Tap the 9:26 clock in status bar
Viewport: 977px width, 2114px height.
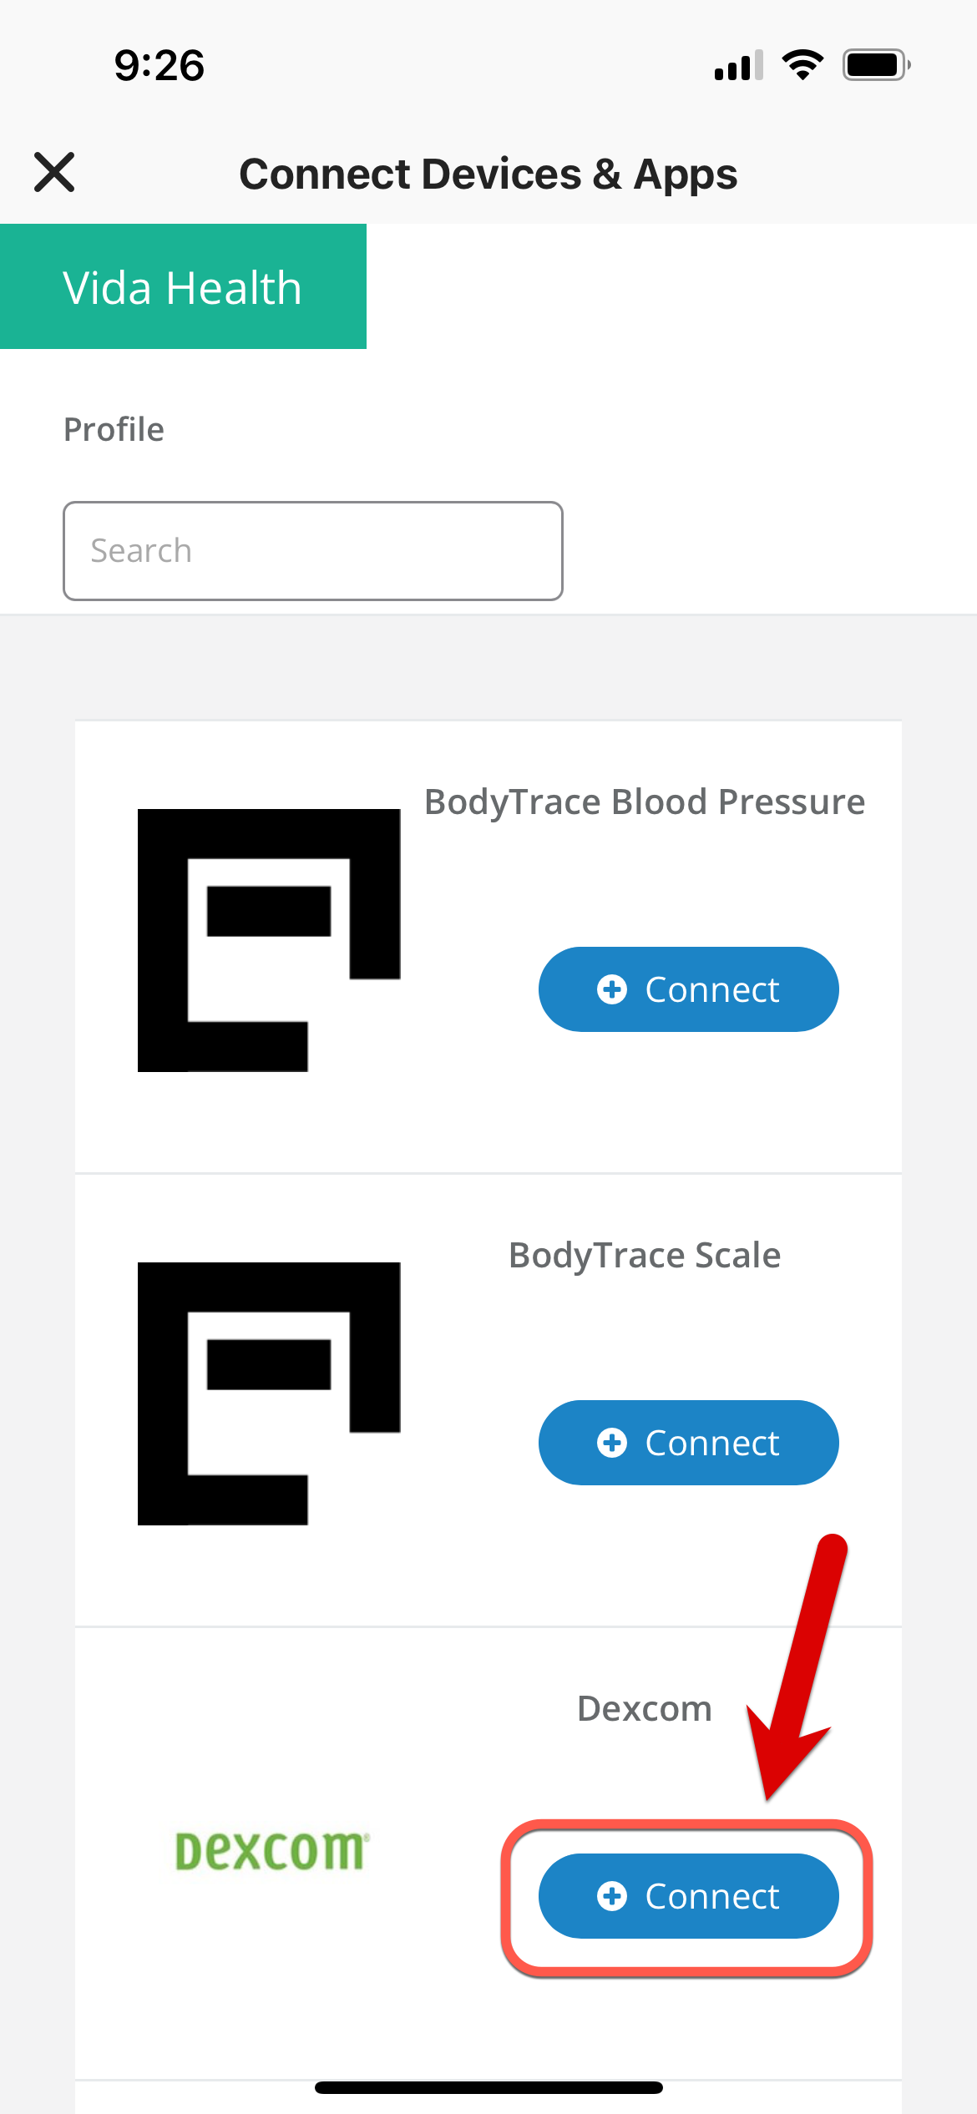coord(159,65)
